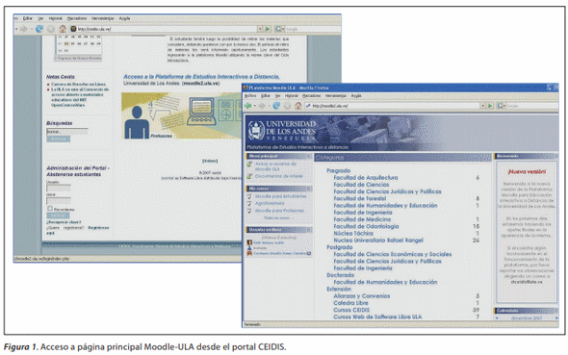This screenshot has width=568, height=355.
Task: Click the home icon in CEIDIS browser toolbar
Action: 63,29
